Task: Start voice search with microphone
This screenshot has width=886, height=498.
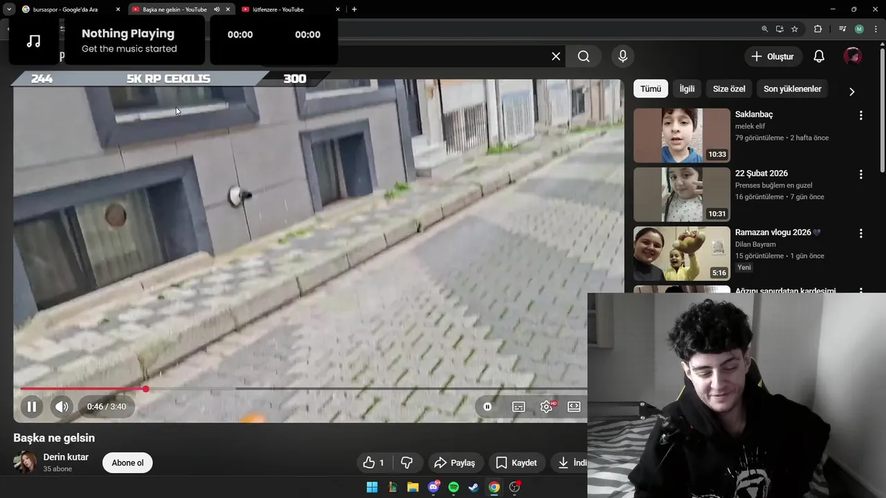Action: pyautogui.click(x=623, y=56)
